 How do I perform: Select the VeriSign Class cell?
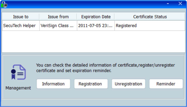(x=58, y=26)
